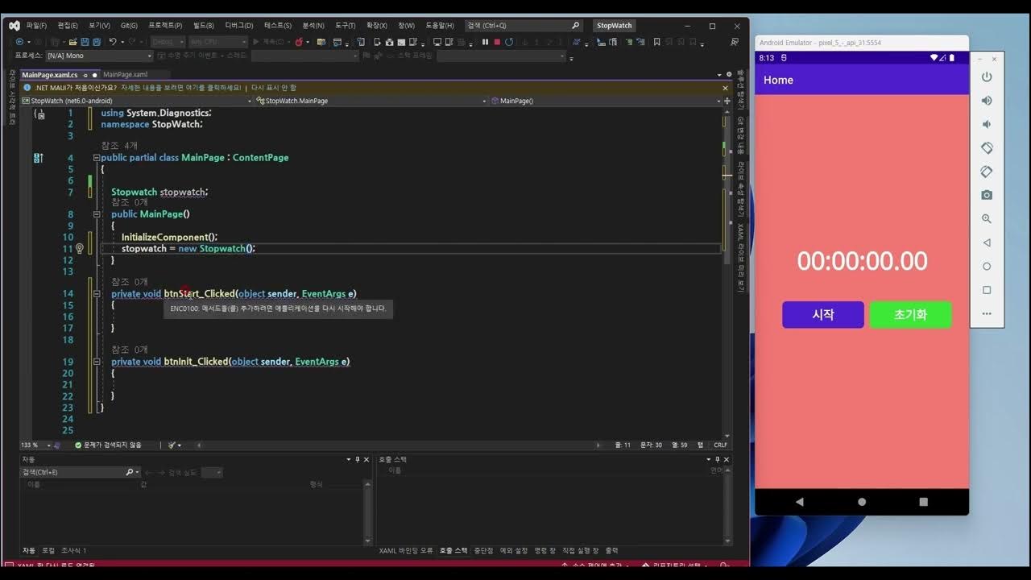The width and height of the screenshot is (1031, 580).
Task: Pin the Autos panel with pushpin icon
Action: point(358,459)
